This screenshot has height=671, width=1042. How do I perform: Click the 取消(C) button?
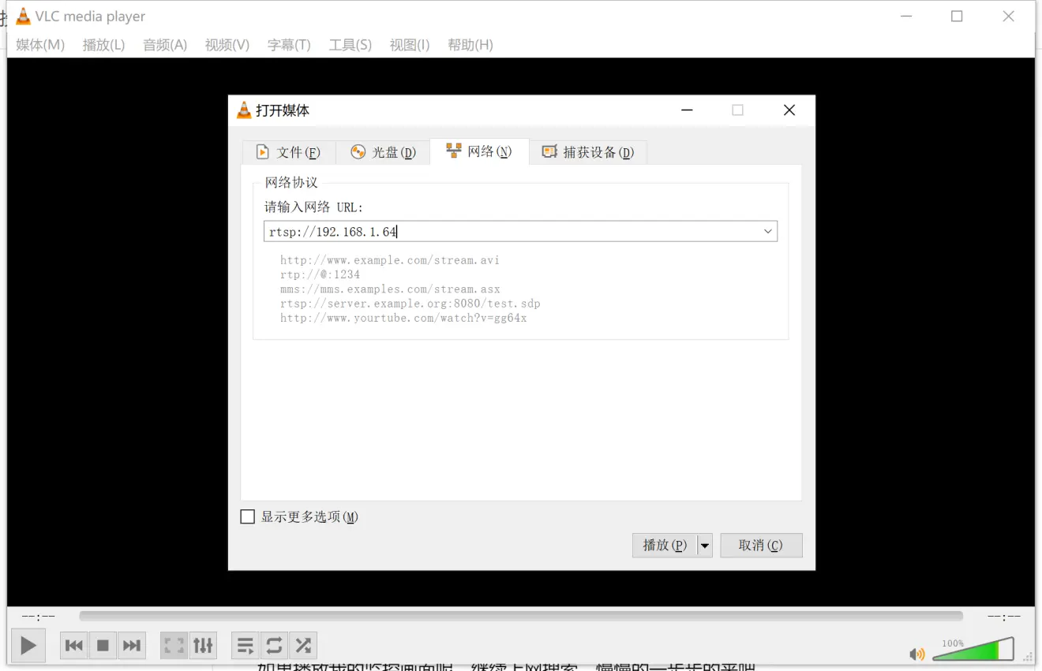pyautogui.click(x=761, y=545)
